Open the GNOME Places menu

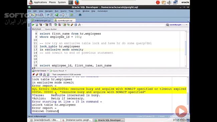click(x=52, y=2)
